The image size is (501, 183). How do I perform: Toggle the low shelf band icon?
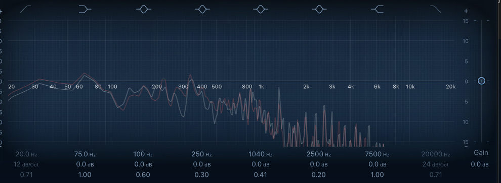tap(85, 9)
